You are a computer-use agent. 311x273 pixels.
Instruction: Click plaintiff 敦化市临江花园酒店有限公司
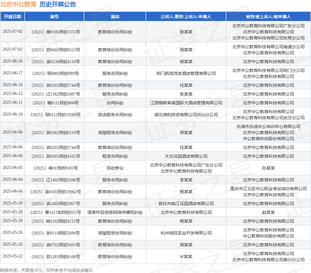coord(186,204)
